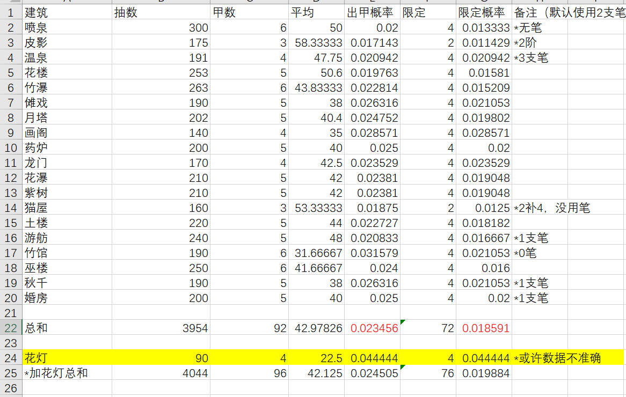626x397 pixels.
Task: Select the cell '龙门'
Action: click(67, 163)
